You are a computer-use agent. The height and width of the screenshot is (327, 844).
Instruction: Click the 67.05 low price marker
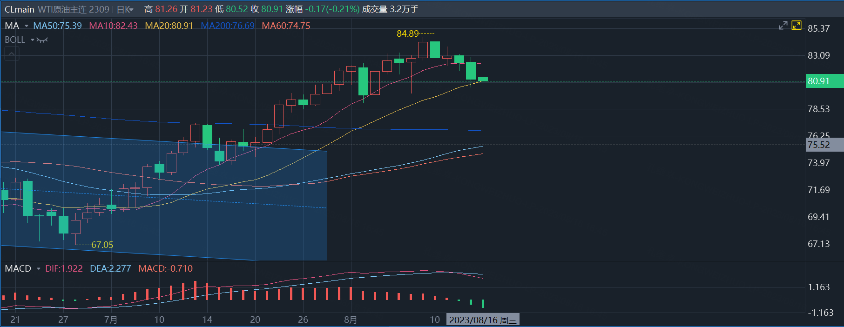click(102, 245)
